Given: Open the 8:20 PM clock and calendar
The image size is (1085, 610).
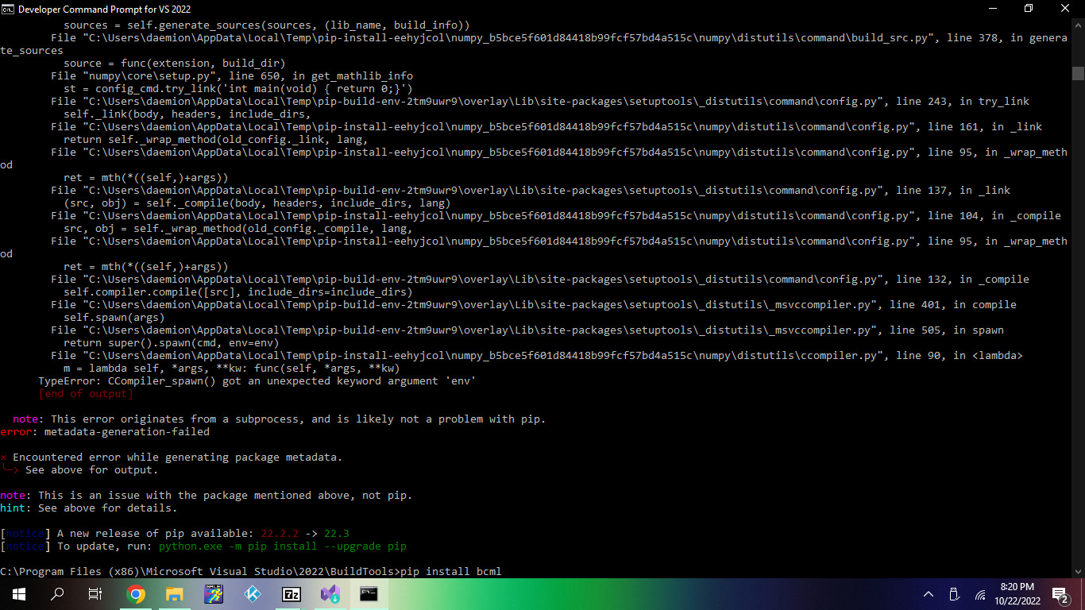Looking at the screenshot, I should point(1017,594).
